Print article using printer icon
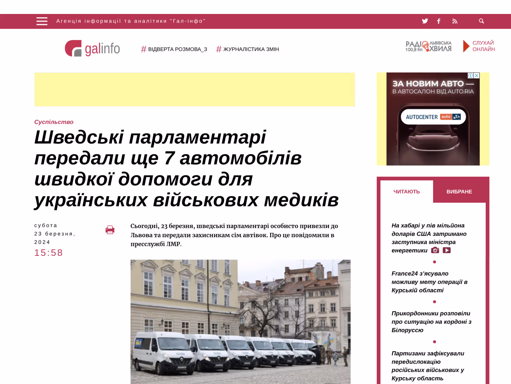Image resolution: width=511 pixels, height=384 pixels. (110, 230)
